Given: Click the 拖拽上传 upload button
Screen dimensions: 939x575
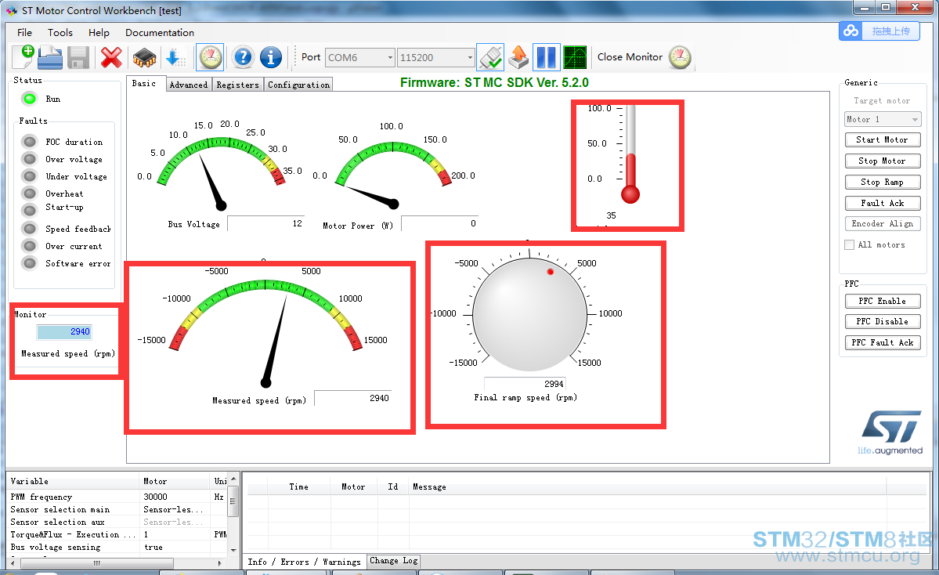Looking at the screenshot, I should (891, 31).
